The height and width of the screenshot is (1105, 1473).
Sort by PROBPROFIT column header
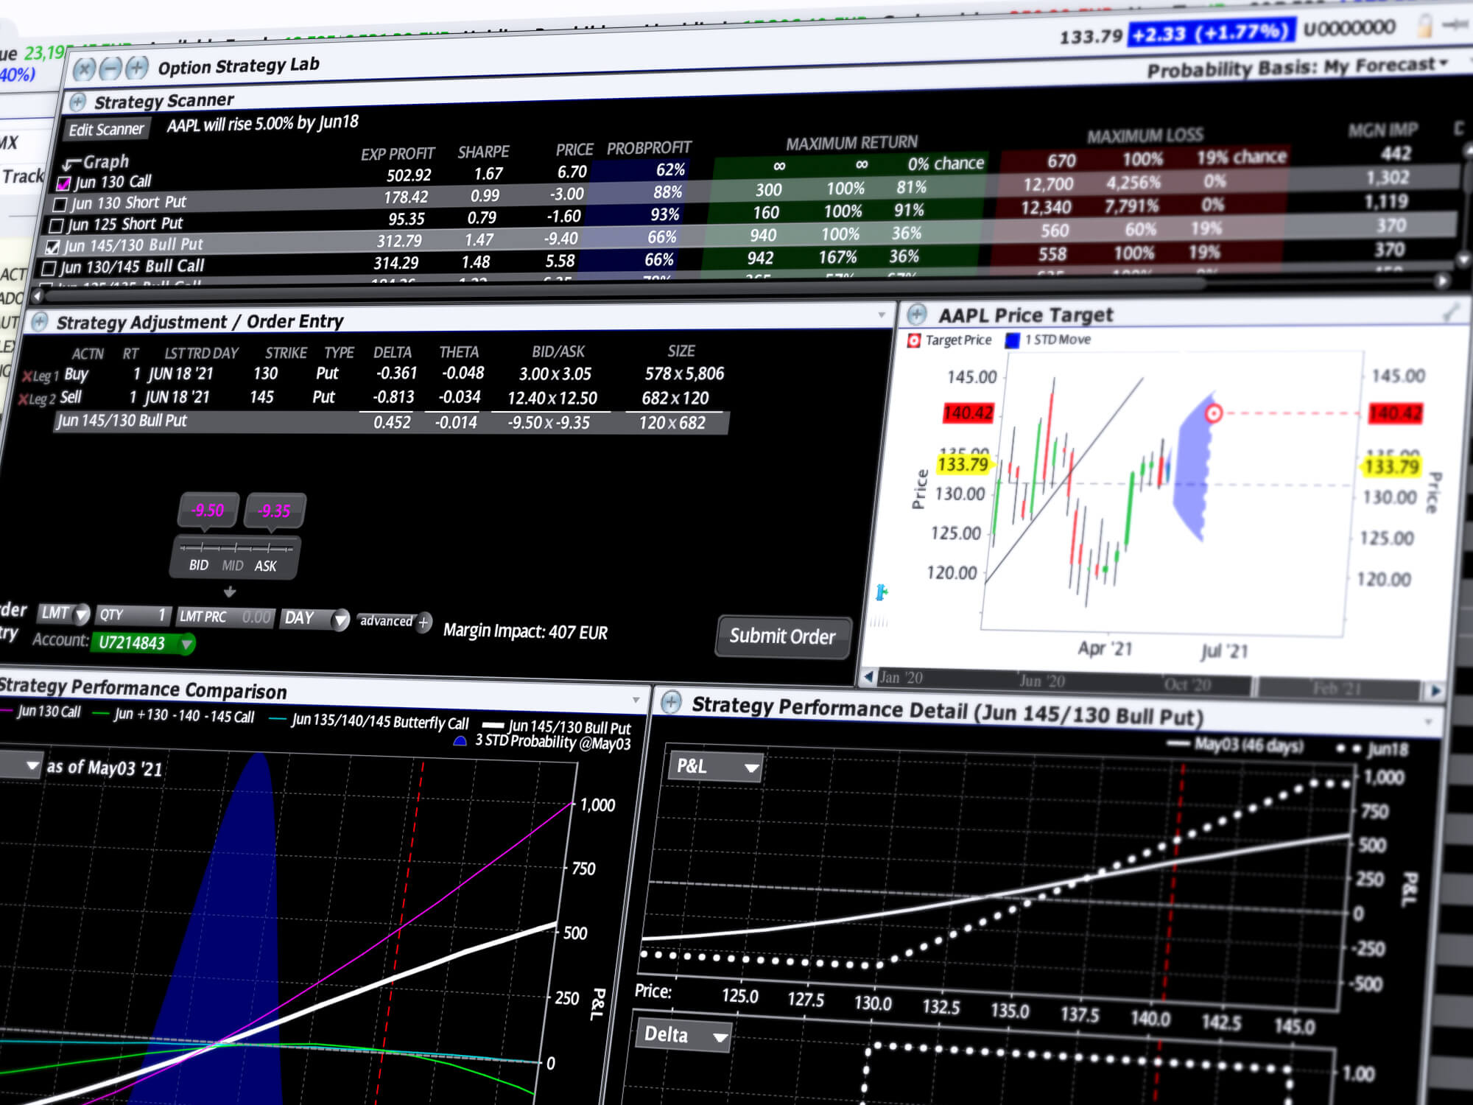(x=649, y=148)
